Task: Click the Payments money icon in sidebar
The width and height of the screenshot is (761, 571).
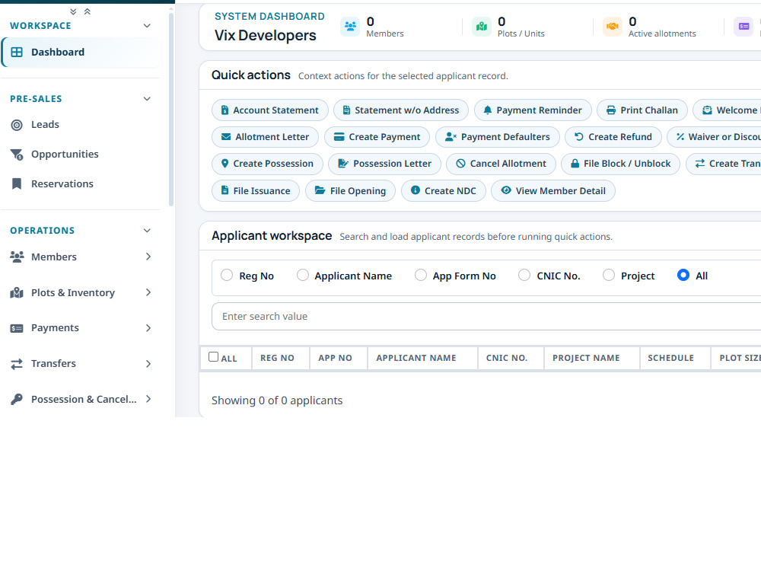Action: tap(17, 329)
